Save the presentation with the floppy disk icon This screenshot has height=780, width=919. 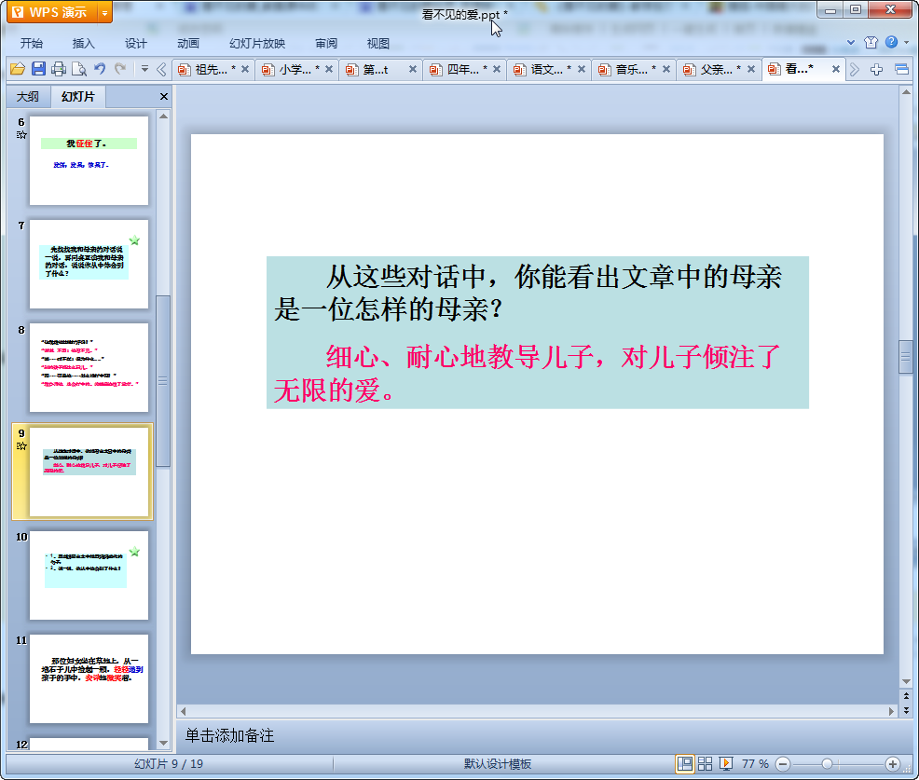[38, 69]
